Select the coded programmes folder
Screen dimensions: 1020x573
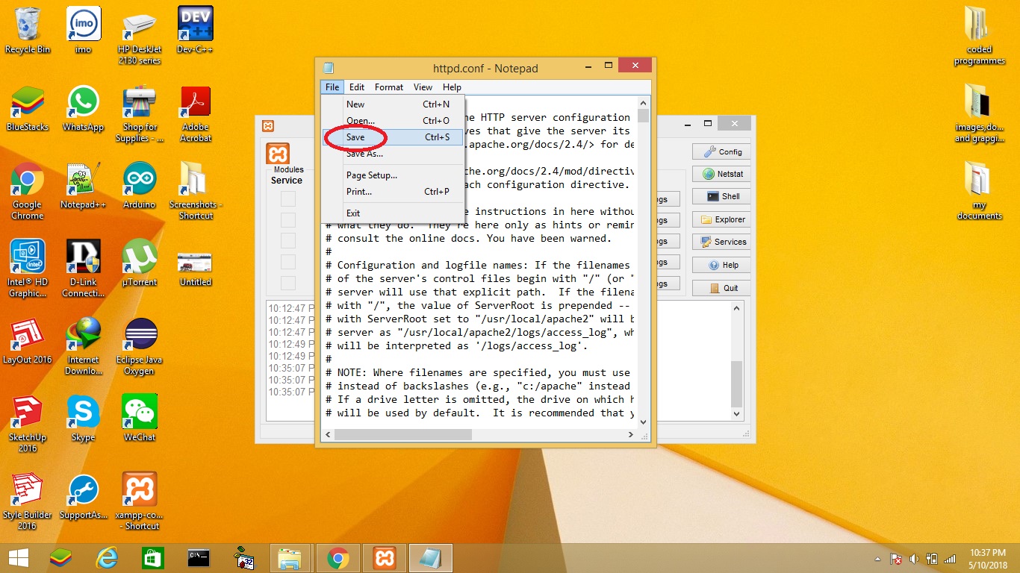(979, 36)
